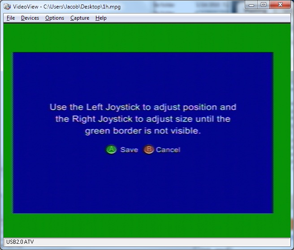Open the Devices menu

30,18
